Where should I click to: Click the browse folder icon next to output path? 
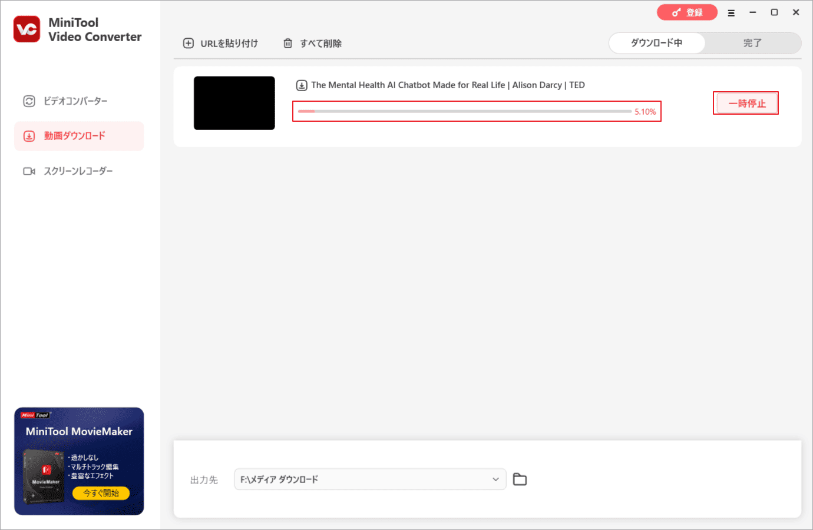click(520, 479)
